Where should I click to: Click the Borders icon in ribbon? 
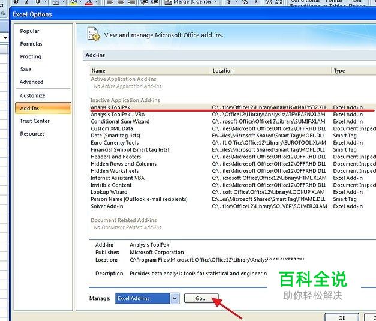(x=56, y=2)
